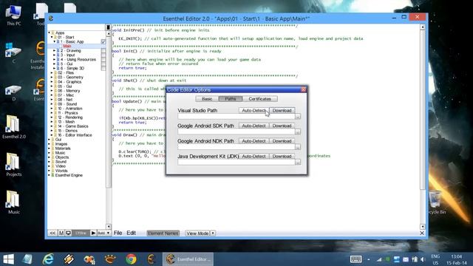Screen dimensions: 473x266
Task: Toggle the checkbox for 4 - Using Resources
Action: (x=103, y=59)
